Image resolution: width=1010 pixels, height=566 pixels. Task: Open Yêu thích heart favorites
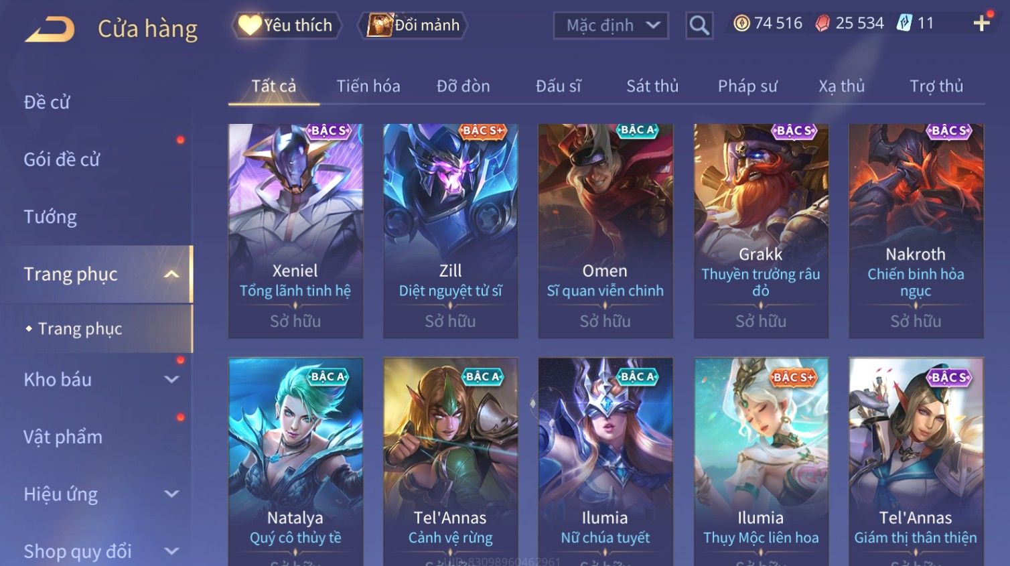287,25
